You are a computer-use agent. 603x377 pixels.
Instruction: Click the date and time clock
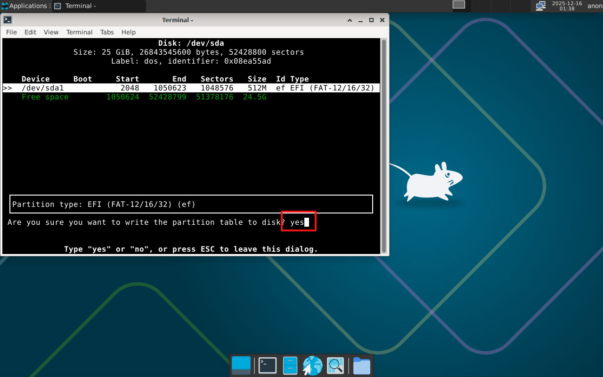coord(567,6)
